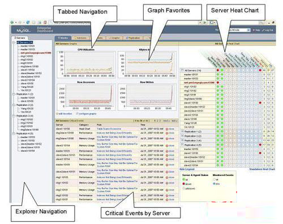283x224 pixels.
Task: Expand Replication 2 (2) group in heat chart
Action: pos(182,136)
